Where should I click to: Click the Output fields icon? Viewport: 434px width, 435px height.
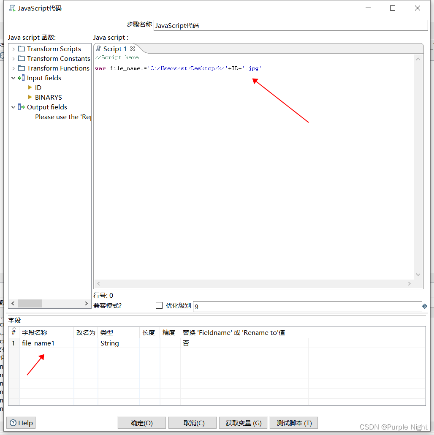20,107
